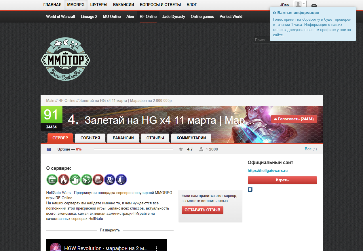Click the shield server badge
363x251 pixels.
[121, 180]
